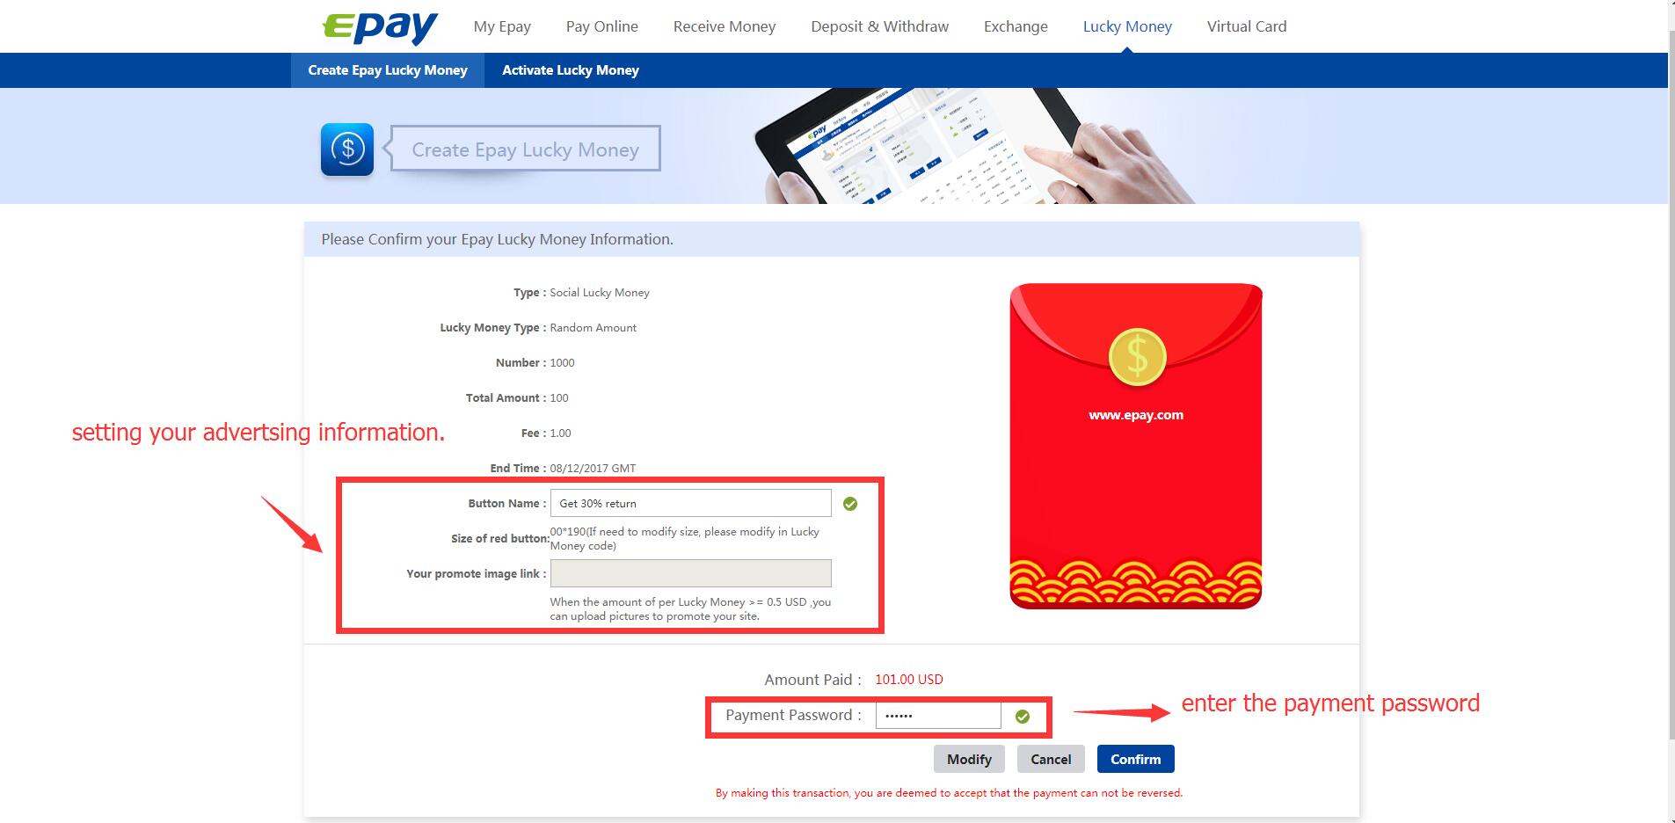Open the My Epay menu
Screen dimensions: 1675x823
[502, 26]
